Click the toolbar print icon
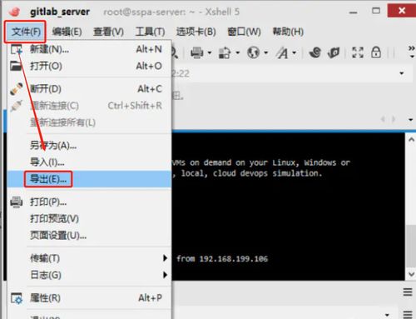This screenshot has width=416, height=319. (x=197, y=52)
